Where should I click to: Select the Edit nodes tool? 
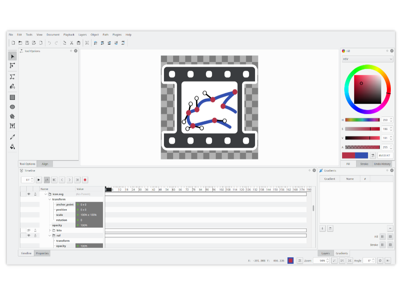pos(12,66)
